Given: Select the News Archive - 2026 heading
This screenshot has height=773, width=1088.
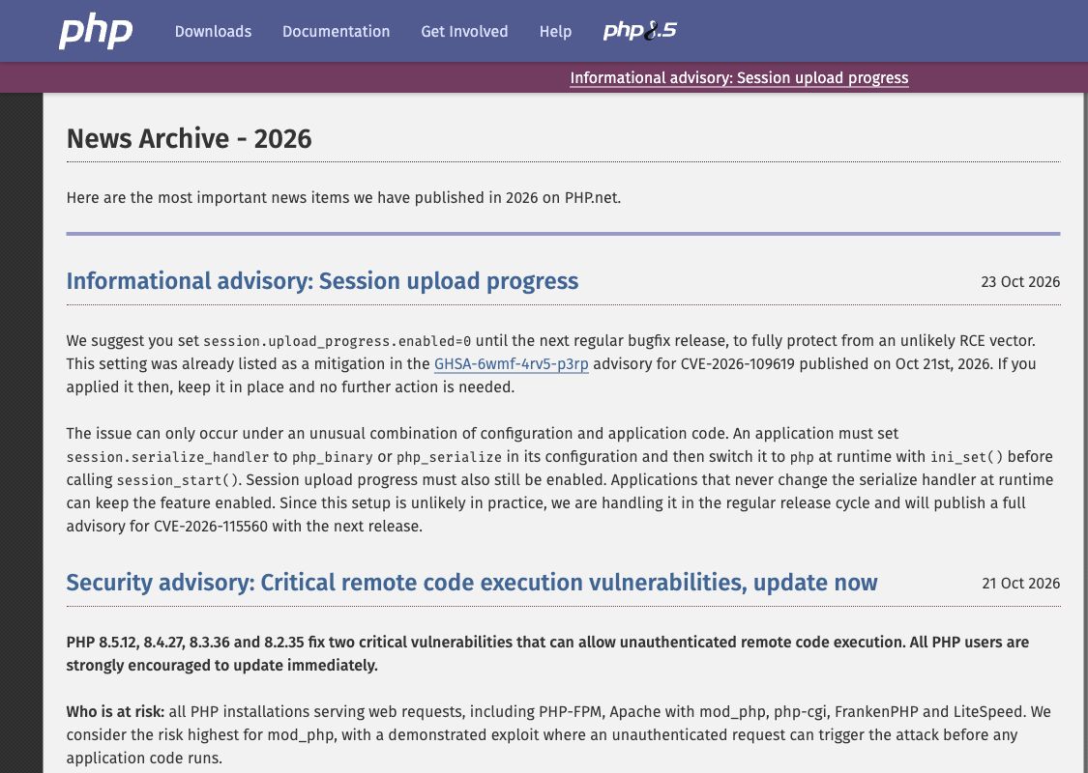Looking at the screenshot, I should point(189,138).
